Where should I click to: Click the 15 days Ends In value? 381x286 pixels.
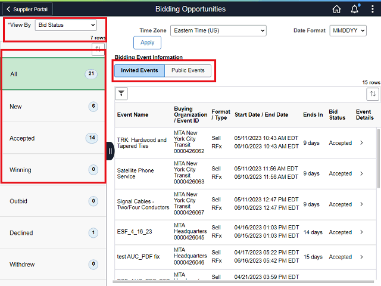point(313,257)
